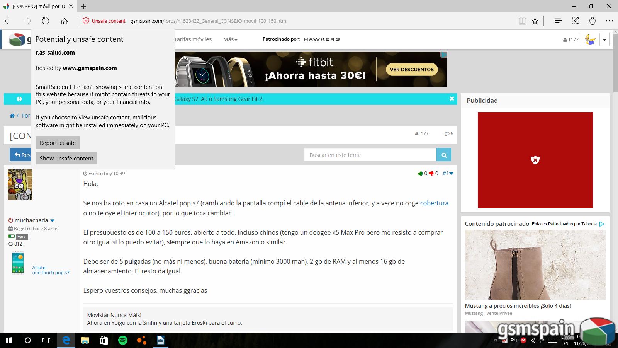Viewport: 618px width, 348px height.
Task: Open the document app in taskbar
Action: 160,340
